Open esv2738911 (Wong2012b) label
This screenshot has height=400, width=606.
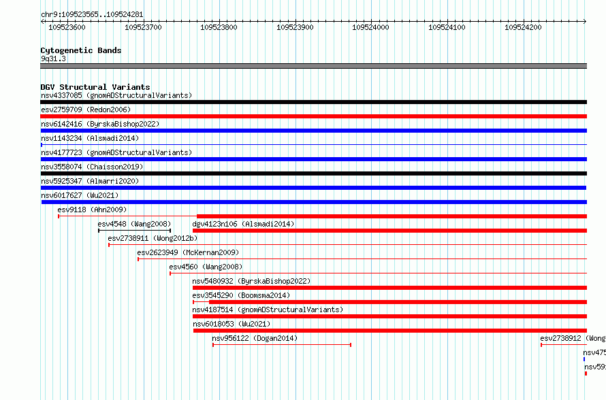coord(153,238)
